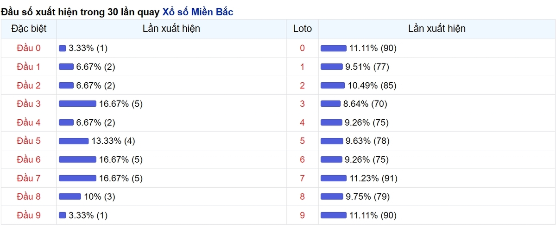Viewport: 556px width, 226px height.
Task: Click the Loto 3 bar showing 8.64%
Action: [331, 104]
